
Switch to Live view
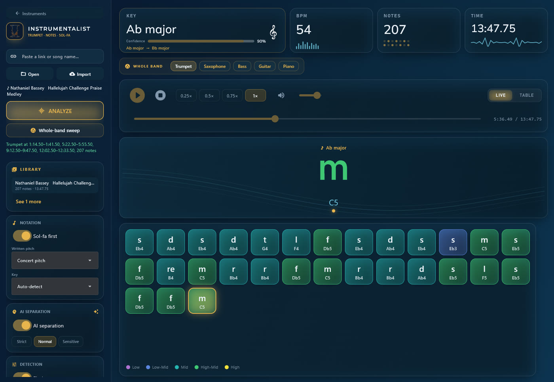pos(501,95)
